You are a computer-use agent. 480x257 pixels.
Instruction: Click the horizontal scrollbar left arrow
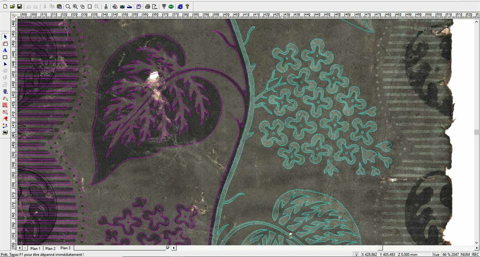[x=174, y=248]
